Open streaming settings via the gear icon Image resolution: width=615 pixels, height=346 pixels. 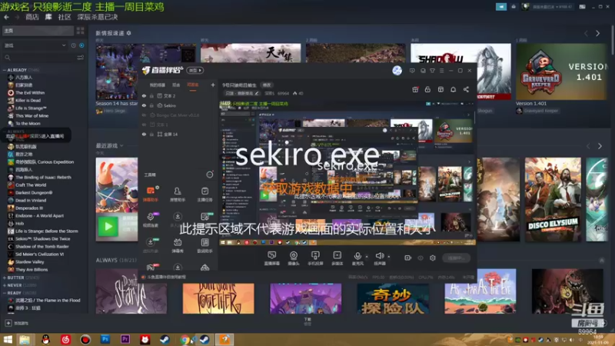[x=433, y=258]
